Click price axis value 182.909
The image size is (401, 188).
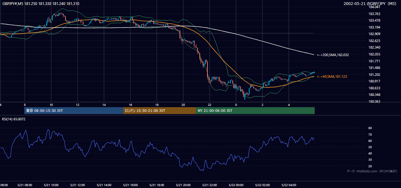tap(374, 34)
